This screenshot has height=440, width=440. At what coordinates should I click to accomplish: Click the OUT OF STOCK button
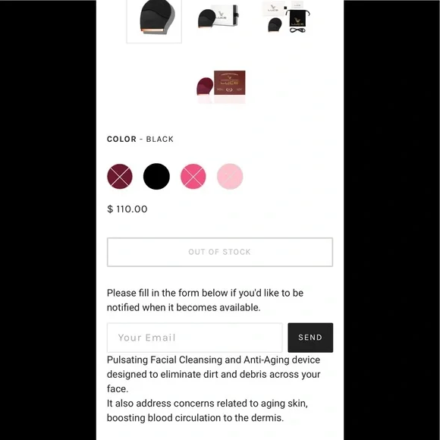click(220, 252)
